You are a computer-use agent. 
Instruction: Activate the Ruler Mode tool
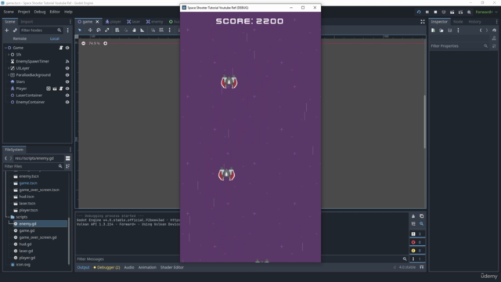(x=142, y=30)
